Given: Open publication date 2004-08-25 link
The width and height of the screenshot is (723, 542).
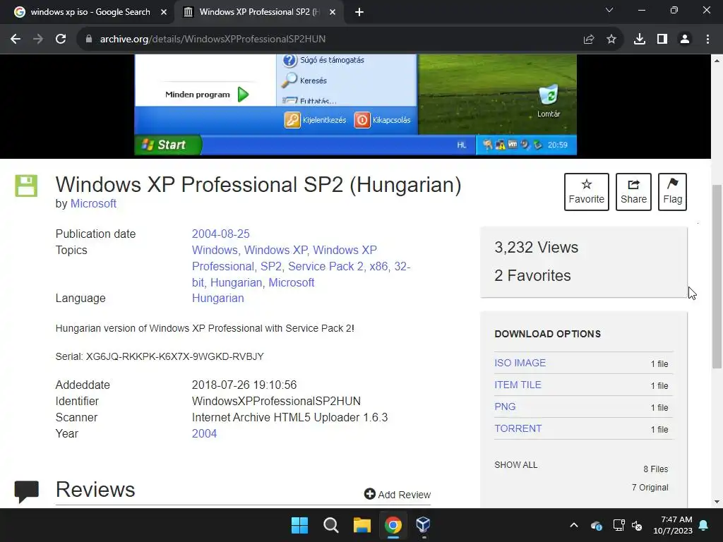Looking at the screenshot, I should 220,234.
